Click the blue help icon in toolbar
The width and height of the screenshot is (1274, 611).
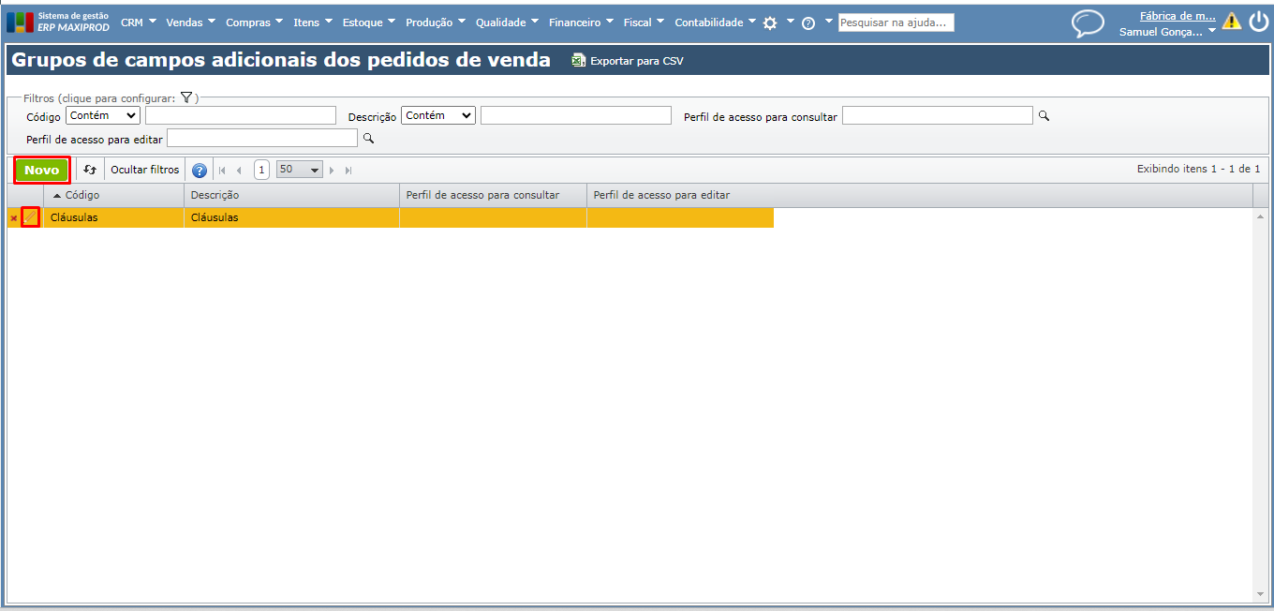200,171
